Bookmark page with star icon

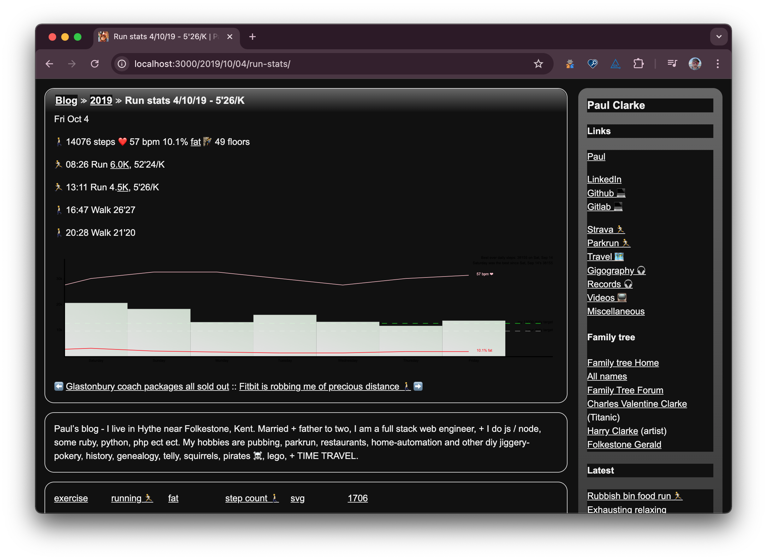pos(538,64)
